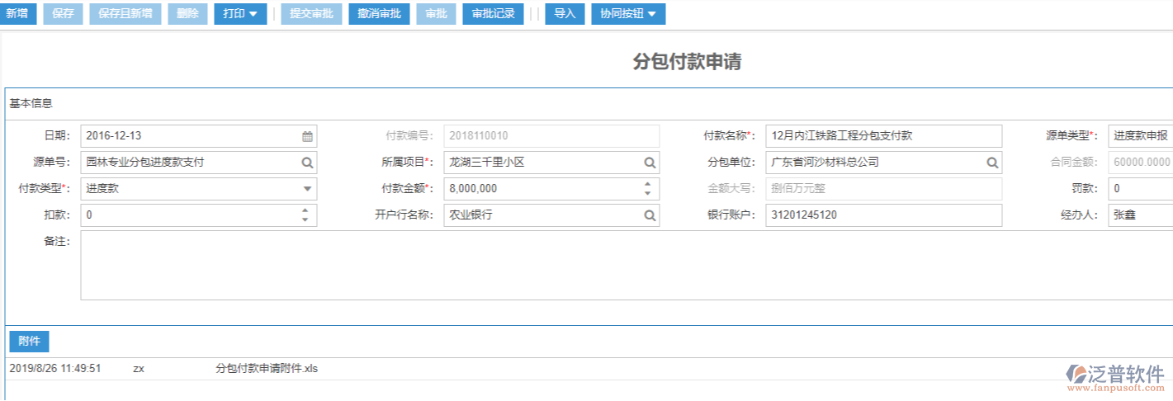Focus the 付款名称 input field
1173x401 pixels.
pyautogui.click(x=883, y=136)
